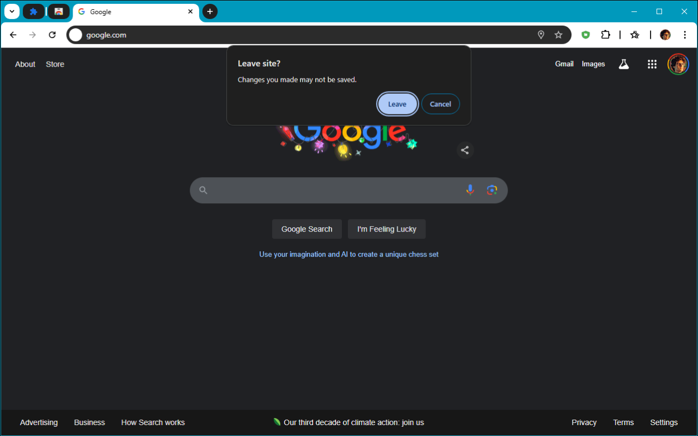This screenshot has height=436, width=698.
Task: Reload the page
Action: pos(52,34)
